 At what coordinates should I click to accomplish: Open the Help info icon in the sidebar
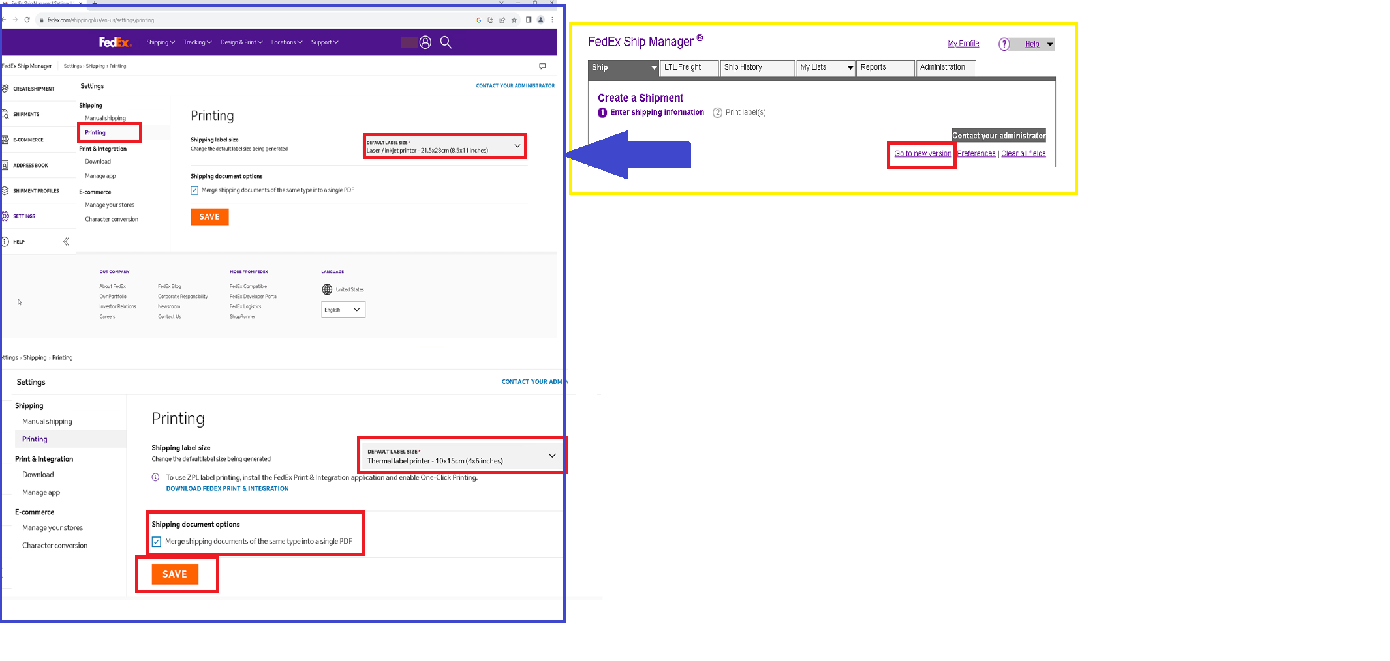point(7,241)
